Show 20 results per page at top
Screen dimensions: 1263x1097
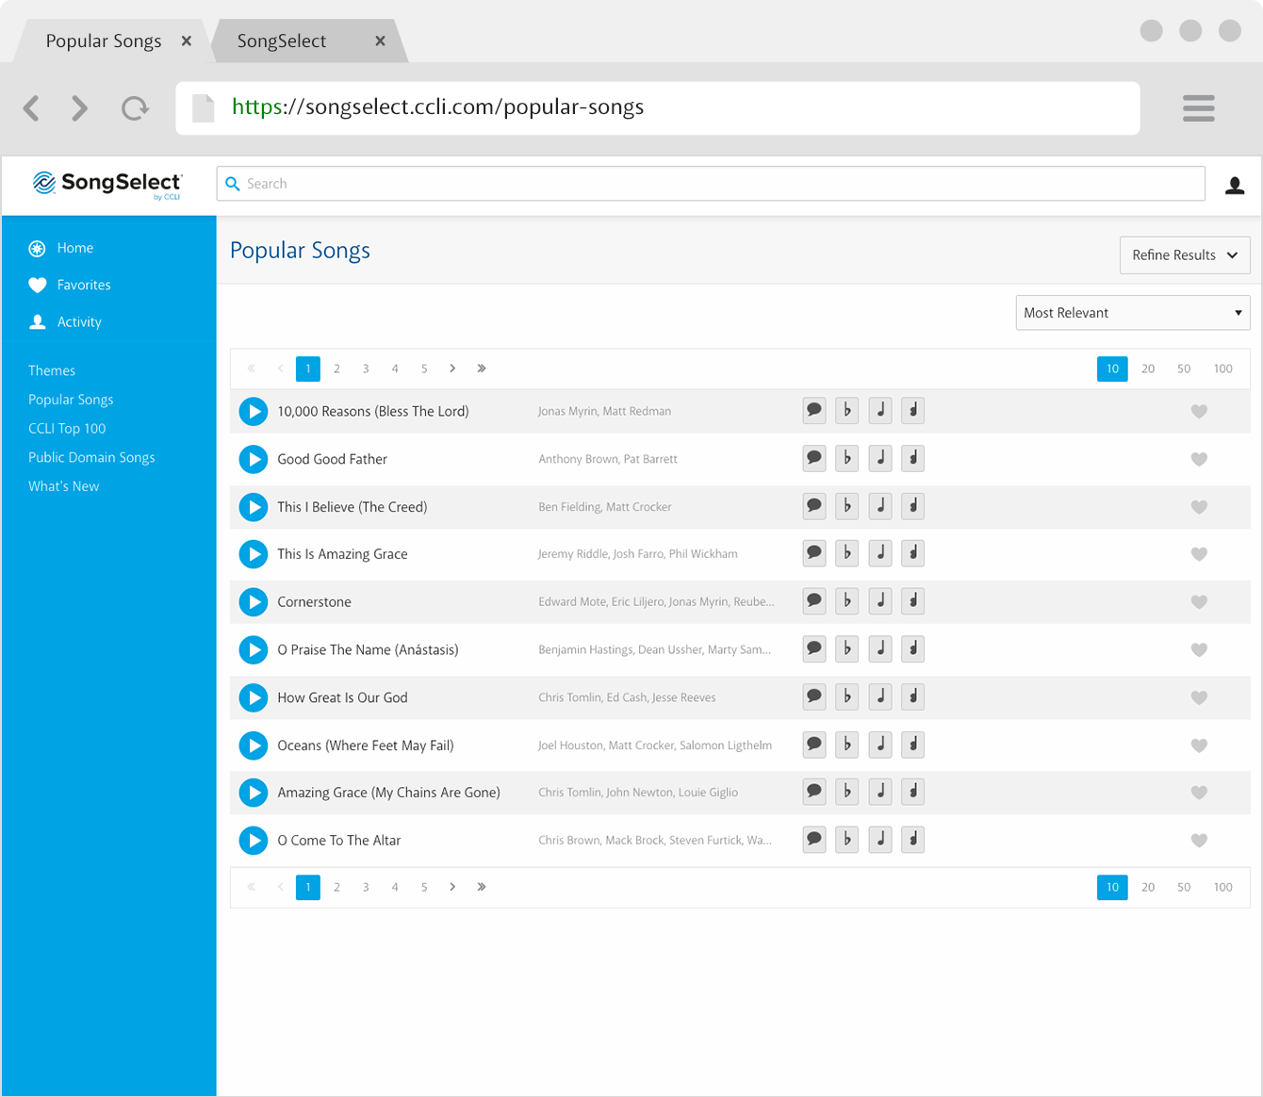(1148, 368)
